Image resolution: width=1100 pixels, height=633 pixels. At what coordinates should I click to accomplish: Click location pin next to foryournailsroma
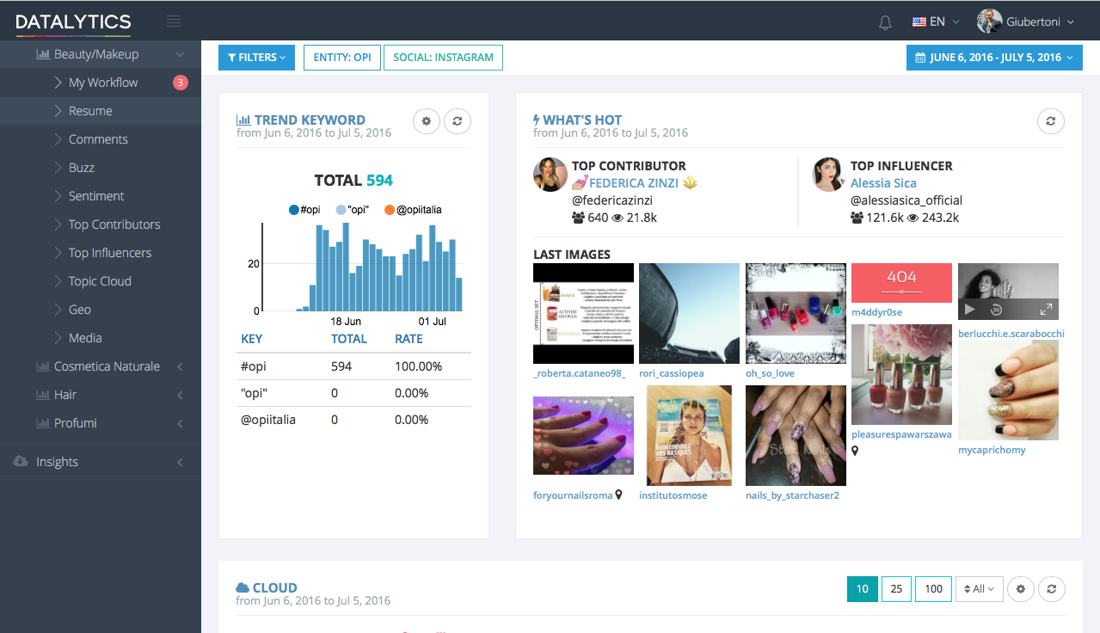618,495
